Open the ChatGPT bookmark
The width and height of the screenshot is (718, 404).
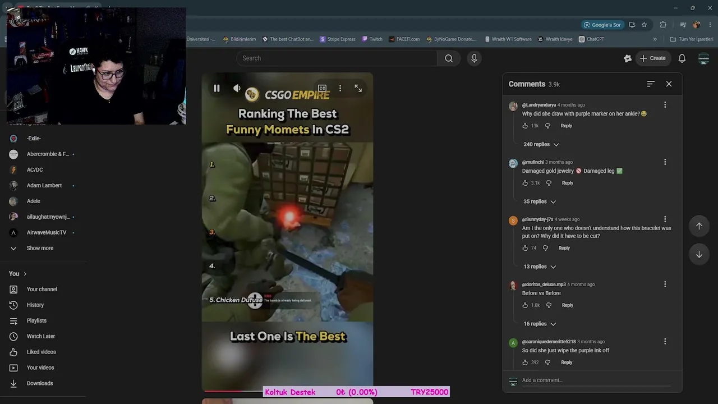(x=592, y=39)
